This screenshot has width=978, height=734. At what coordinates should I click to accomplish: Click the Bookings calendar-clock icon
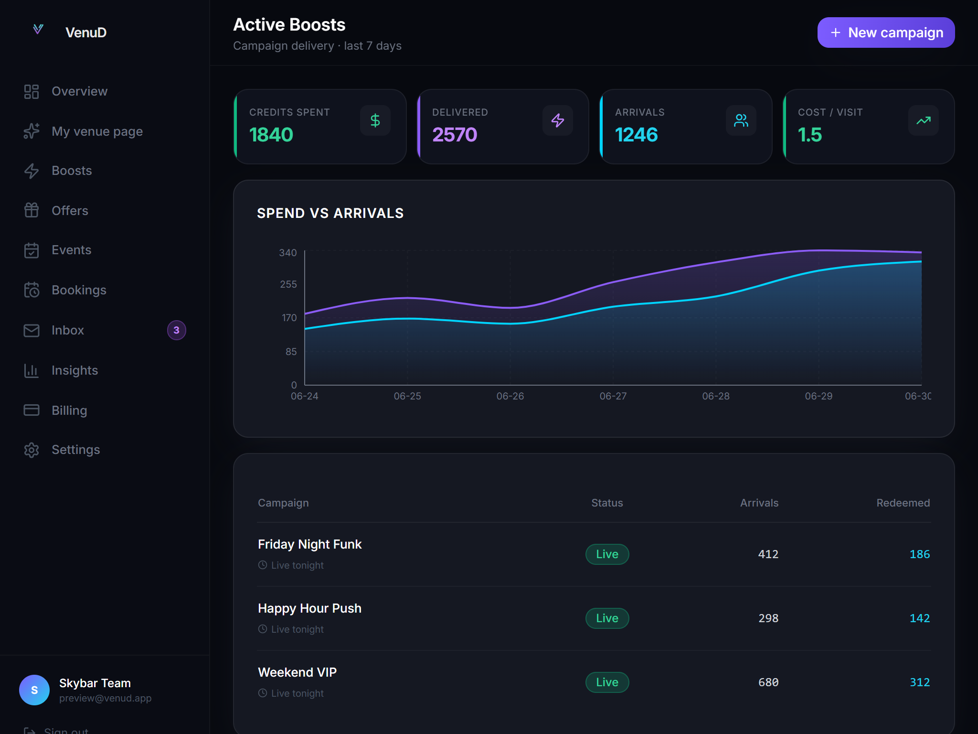click(32, 290)
